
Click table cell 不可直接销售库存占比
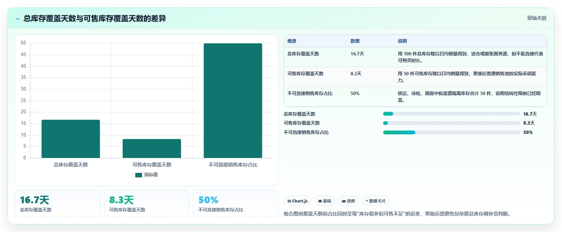pyautogui.click(x=310, y=94)
